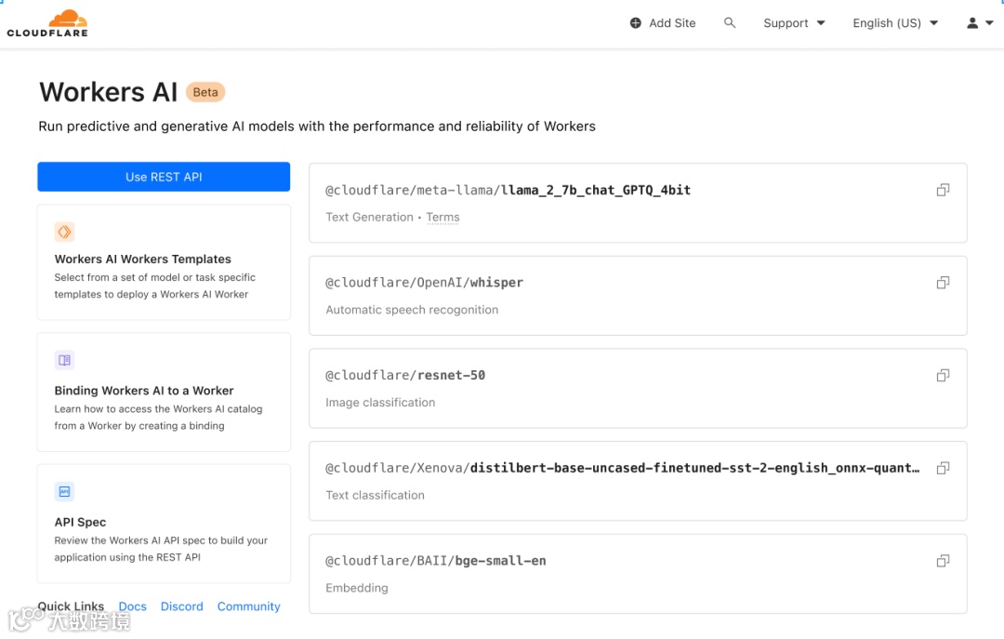Open the user account dropdown
This screenshot has width=1004, height=639.
[980, 23]
